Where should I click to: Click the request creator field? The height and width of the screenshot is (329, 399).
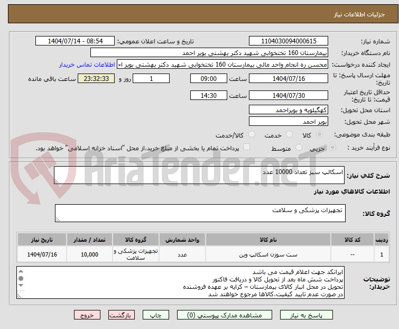click(222, 65)
